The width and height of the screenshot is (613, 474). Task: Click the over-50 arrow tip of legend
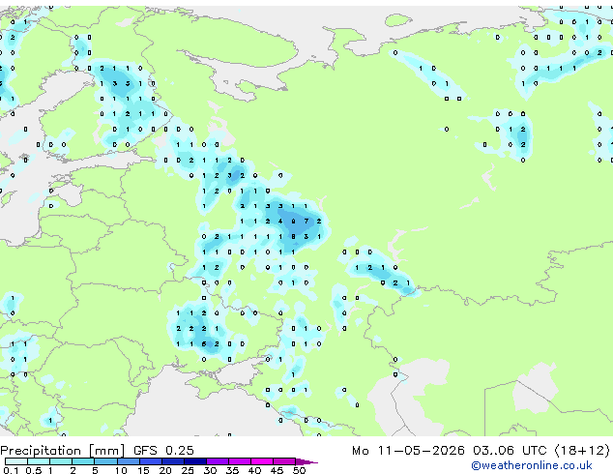pyautogui.click(x=306, y=461)
